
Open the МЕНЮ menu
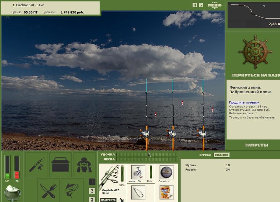click(215, 5)
